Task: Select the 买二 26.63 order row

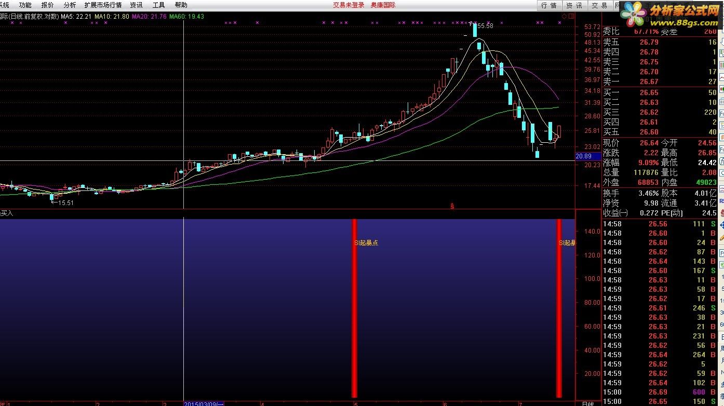Action: (660, 102)
